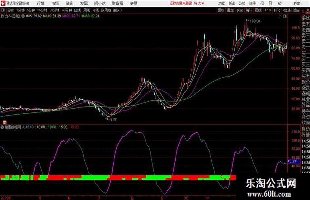Click the diamond icon at chart's top right
The height and width of the screenshot is (200, 310).
(280, 16)
